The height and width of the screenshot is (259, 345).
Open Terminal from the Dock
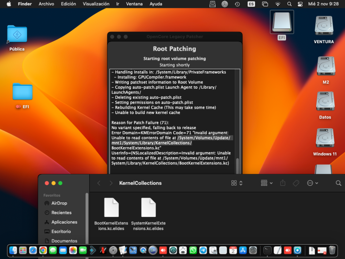tap(268, 250)
